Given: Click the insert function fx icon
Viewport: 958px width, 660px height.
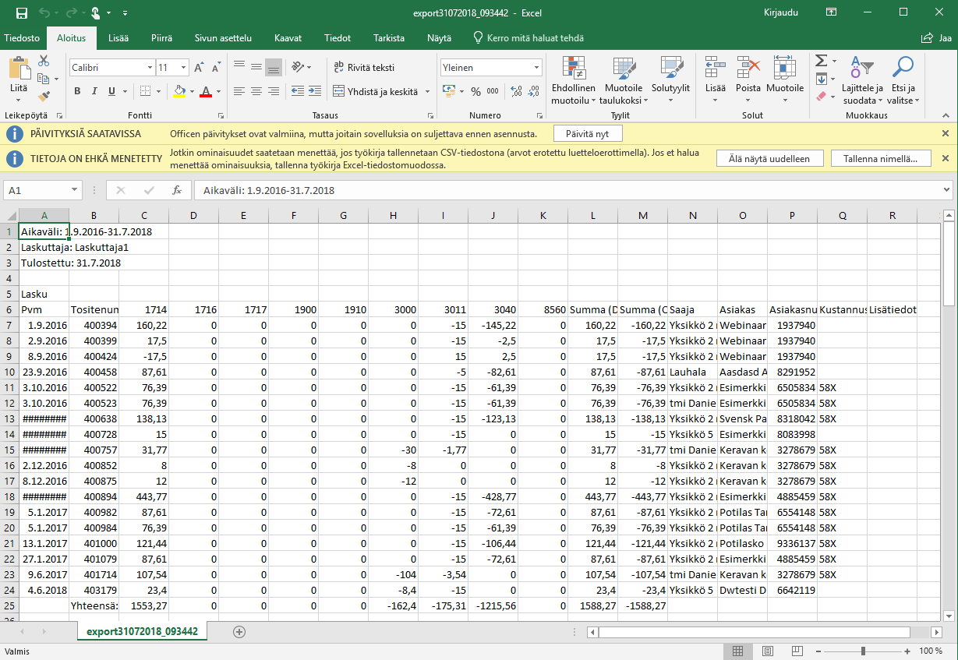Looking at the screenshot, I should (x=177, y=189).
